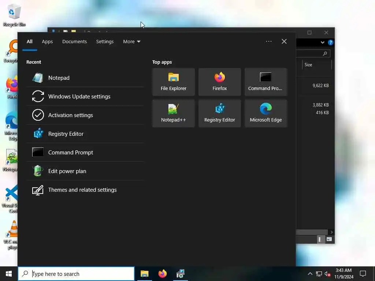Show hidden system tray icons
The height and width of the screenshot is (281, 375).
pyautogui.click(x=310, y=274)
